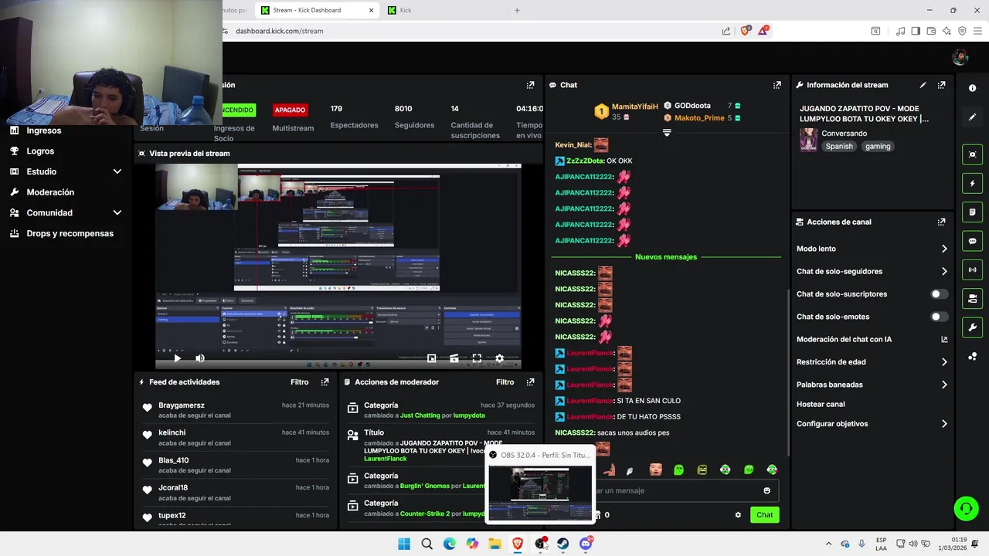The image size is (989, 556).
Task: Click the green headset support button
Action: 966,508
